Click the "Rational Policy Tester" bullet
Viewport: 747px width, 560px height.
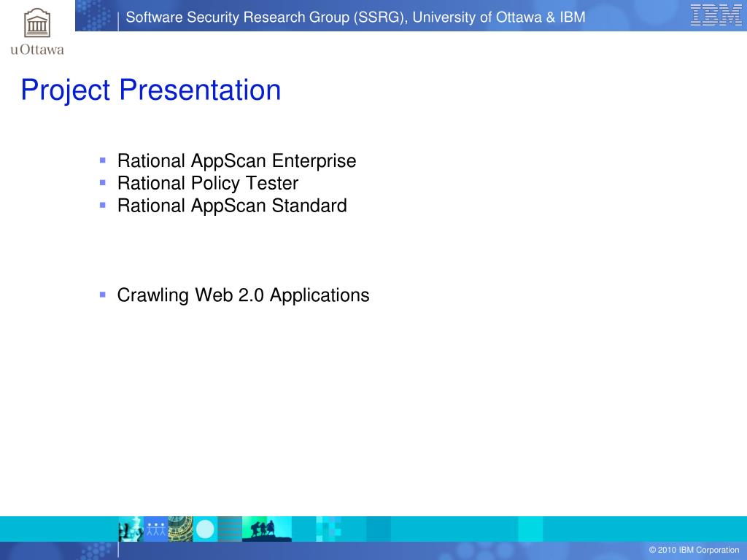(x=208, y=183)
